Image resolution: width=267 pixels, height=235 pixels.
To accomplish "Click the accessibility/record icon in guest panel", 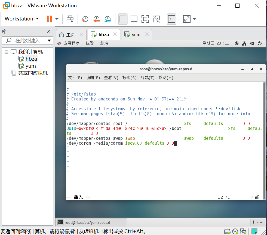I will click(x=237, y=43).
